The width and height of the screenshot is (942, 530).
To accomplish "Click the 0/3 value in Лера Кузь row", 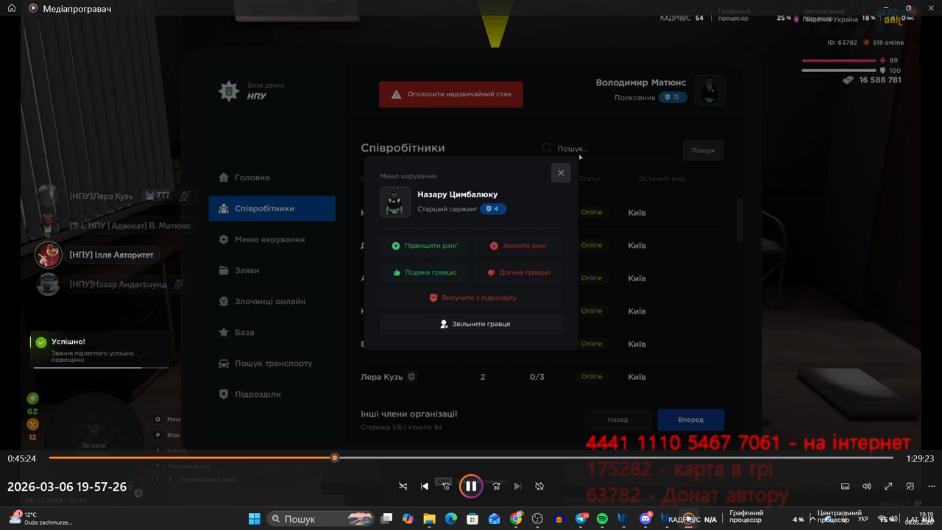I will click(x=537, y=377).
